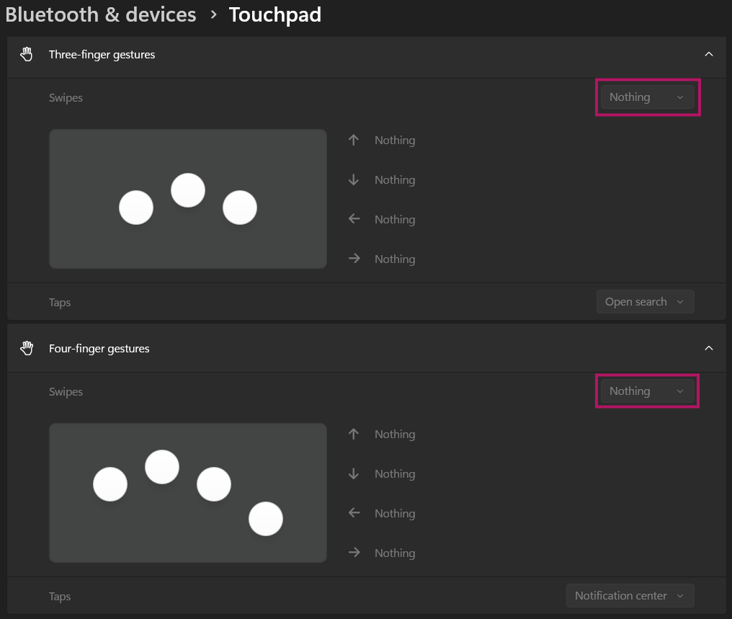Click four-finger swipe up arrow icon
Viewport: 732px width, 619px height.
click(x=354, y=435)
